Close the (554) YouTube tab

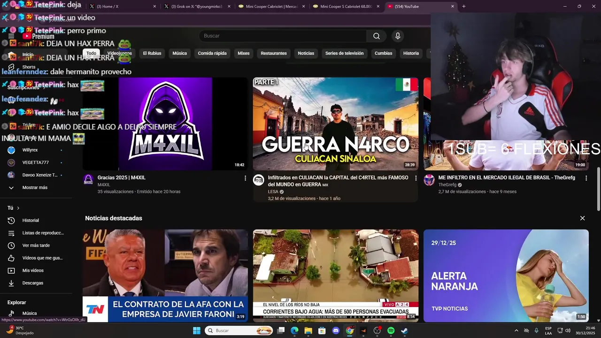click(x=453, y=7)
